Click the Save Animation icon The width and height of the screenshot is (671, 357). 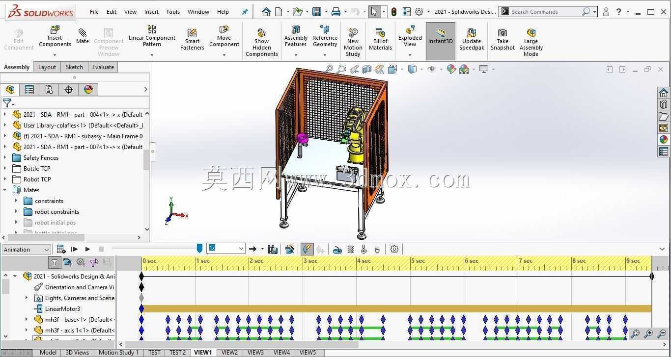click(273, 249)
